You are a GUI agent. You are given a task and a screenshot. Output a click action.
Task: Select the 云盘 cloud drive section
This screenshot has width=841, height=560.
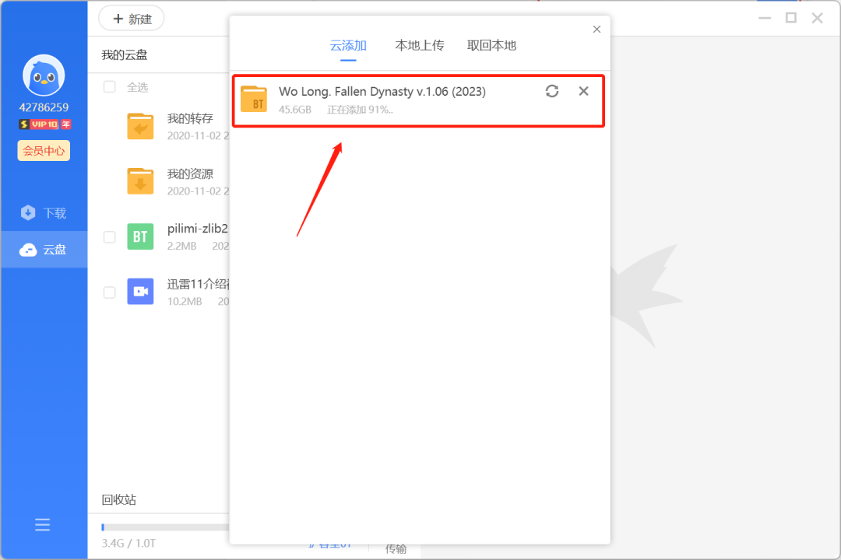44,250
